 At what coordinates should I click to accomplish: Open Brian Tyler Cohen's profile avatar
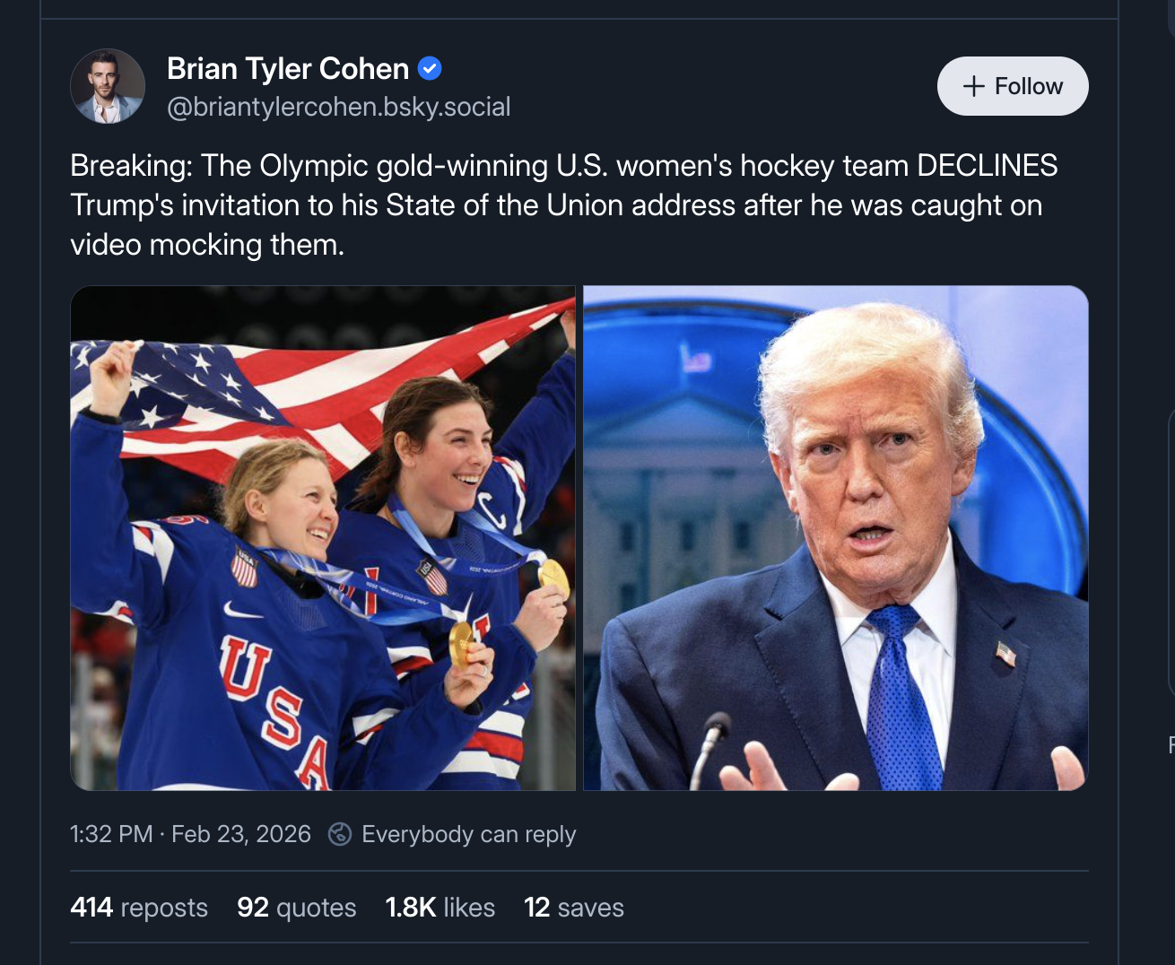(108, 85)
